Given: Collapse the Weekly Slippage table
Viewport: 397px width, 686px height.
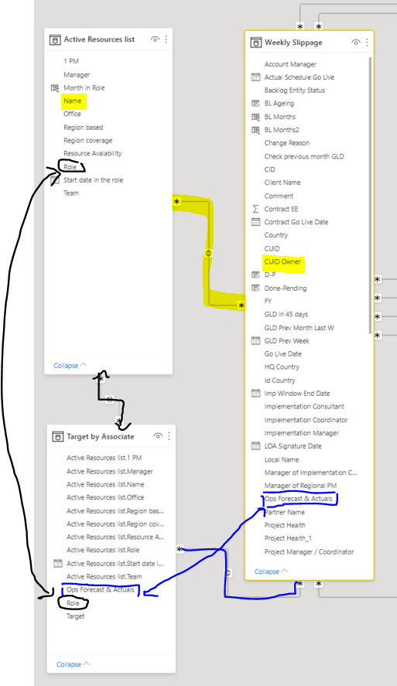Looking at the screenshot, I should click(x=271, y=572).
